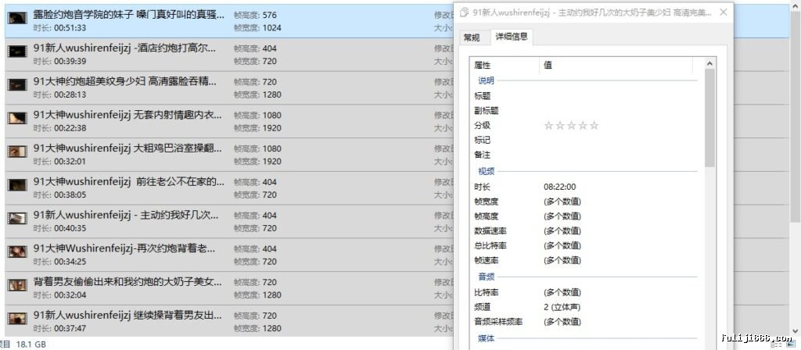Screen dimensions: 801x350
Task: Switch to the 常规 tab
Action: click(x=472, y=37)
